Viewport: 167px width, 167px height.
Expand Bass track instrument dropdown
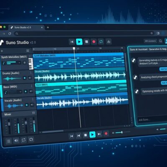[x=20, y=92]
